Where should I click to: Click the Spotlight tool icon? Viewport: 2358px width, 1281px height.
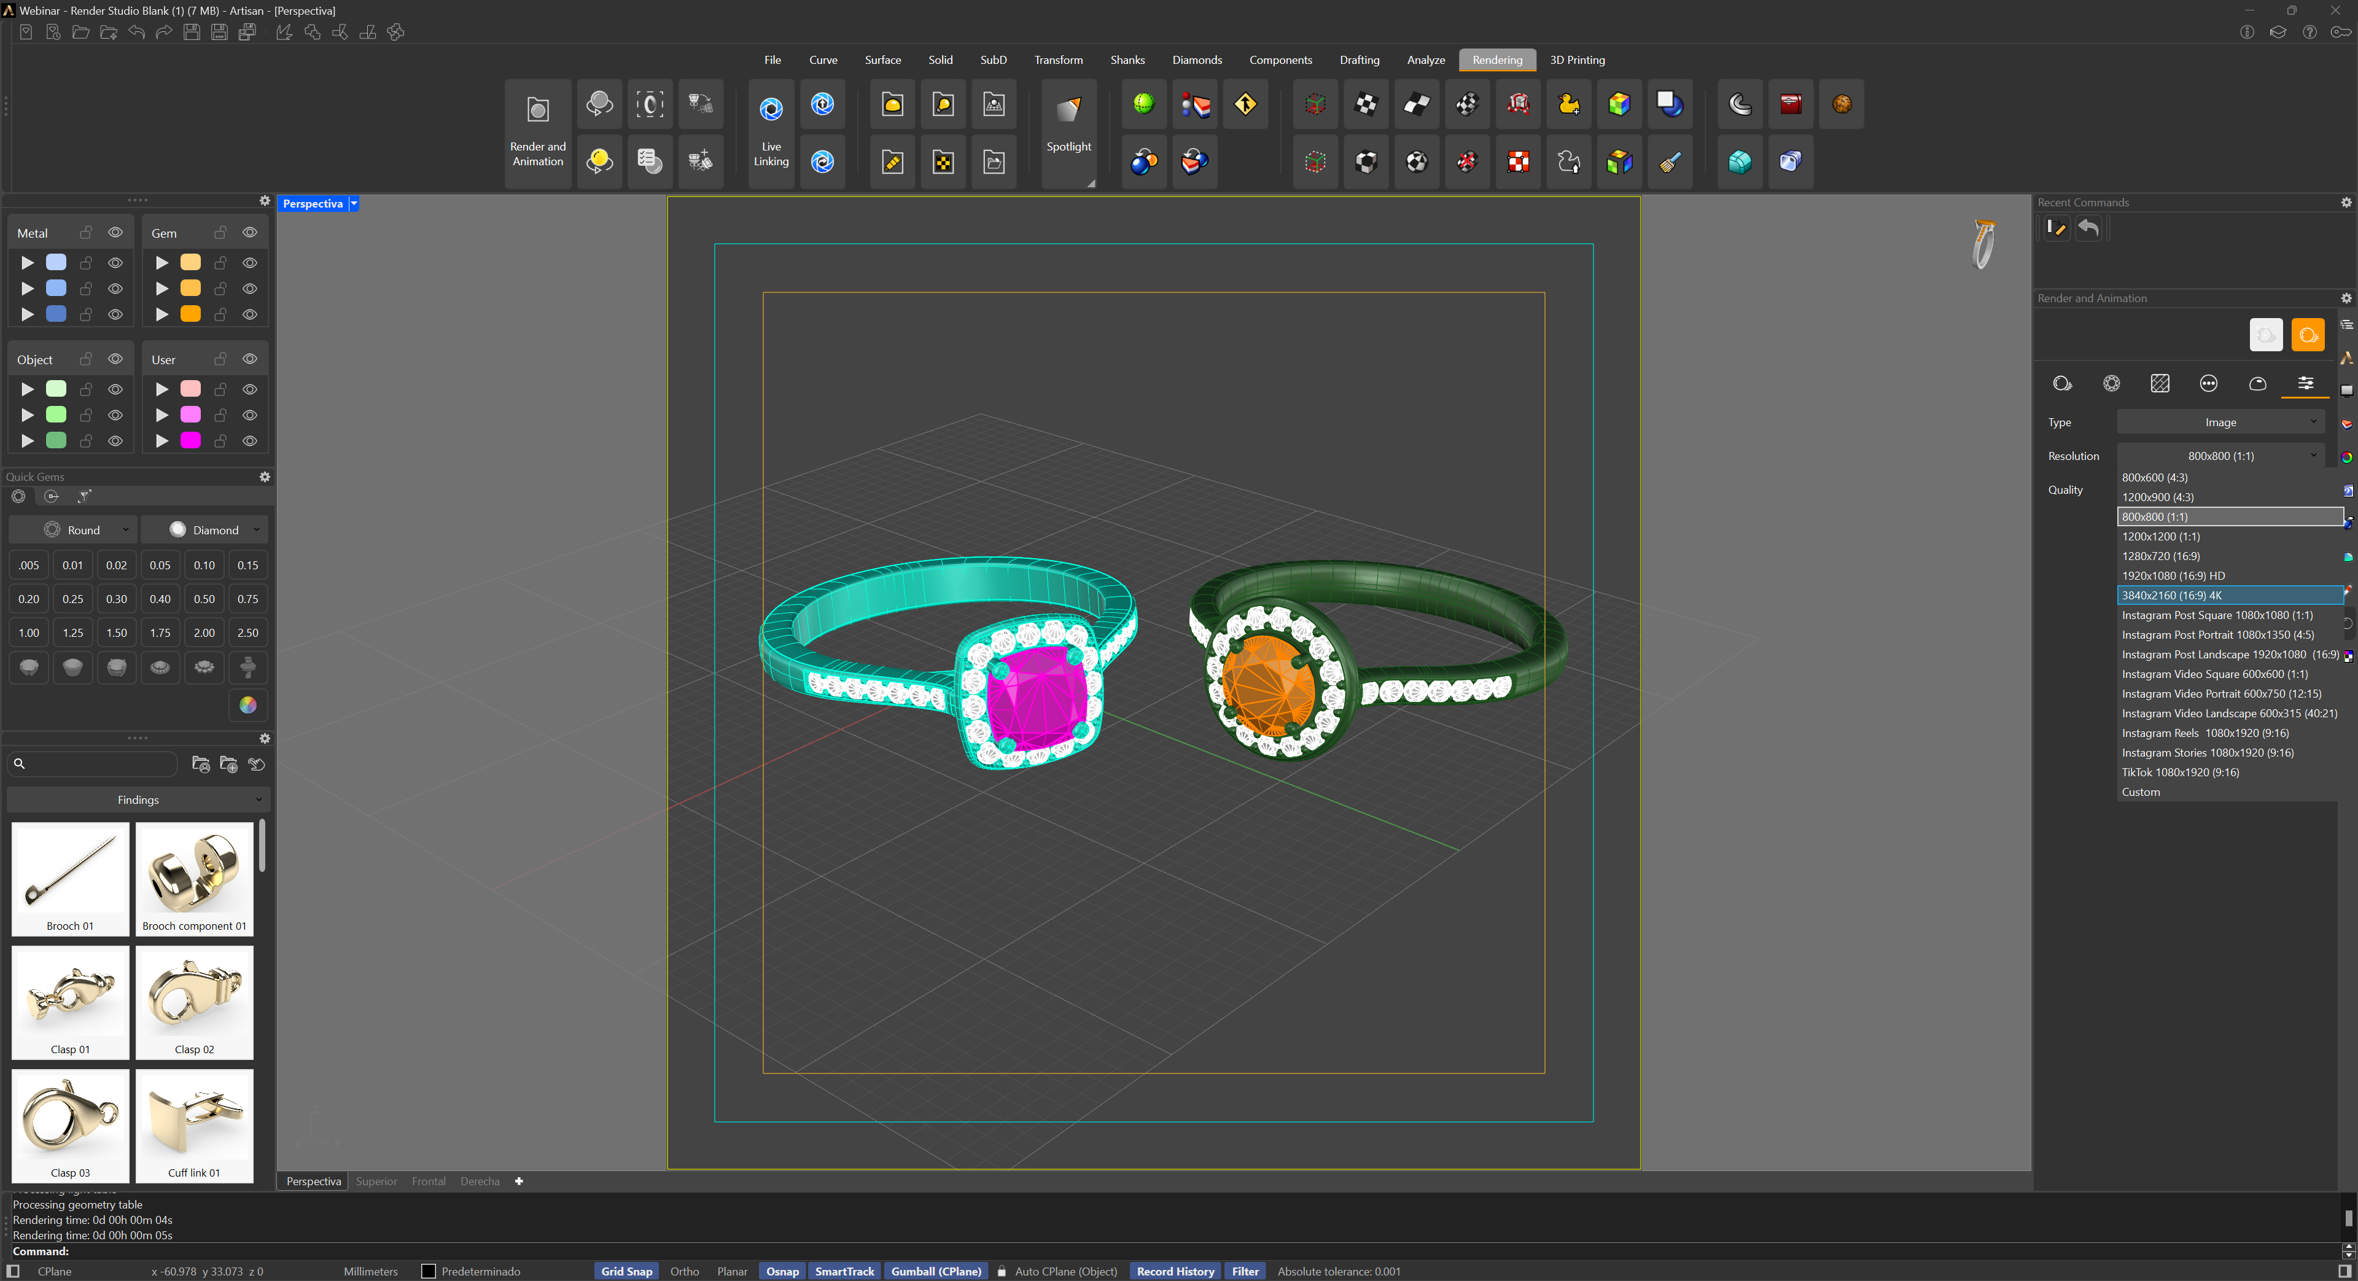1068,134
